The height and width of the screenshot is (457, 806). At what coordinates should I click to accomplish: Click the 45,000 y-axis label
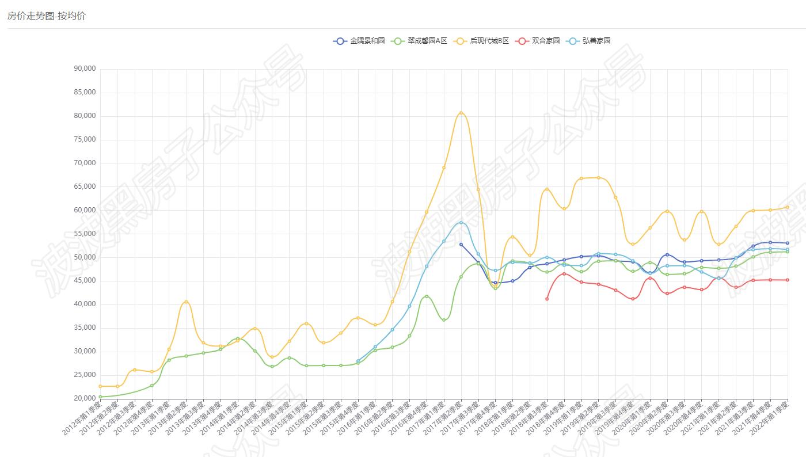click(x=85, y=281)
